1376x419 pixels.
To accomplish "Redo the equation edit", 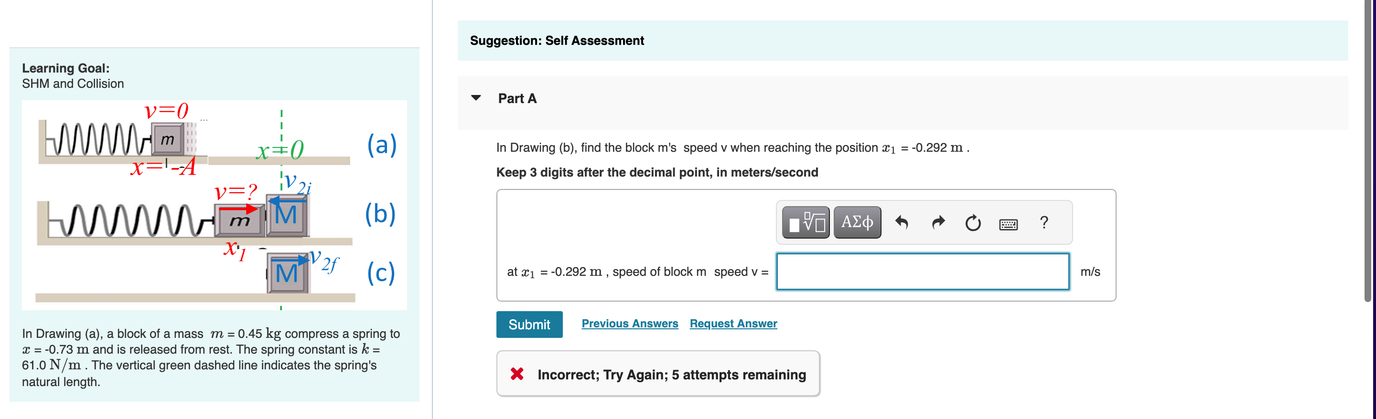I will pos(937,222).
